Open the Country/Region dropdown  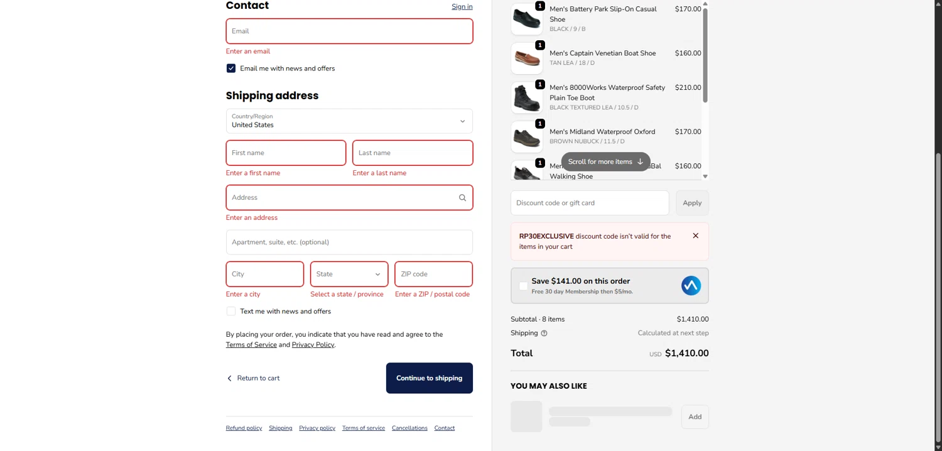coord(349,121)
